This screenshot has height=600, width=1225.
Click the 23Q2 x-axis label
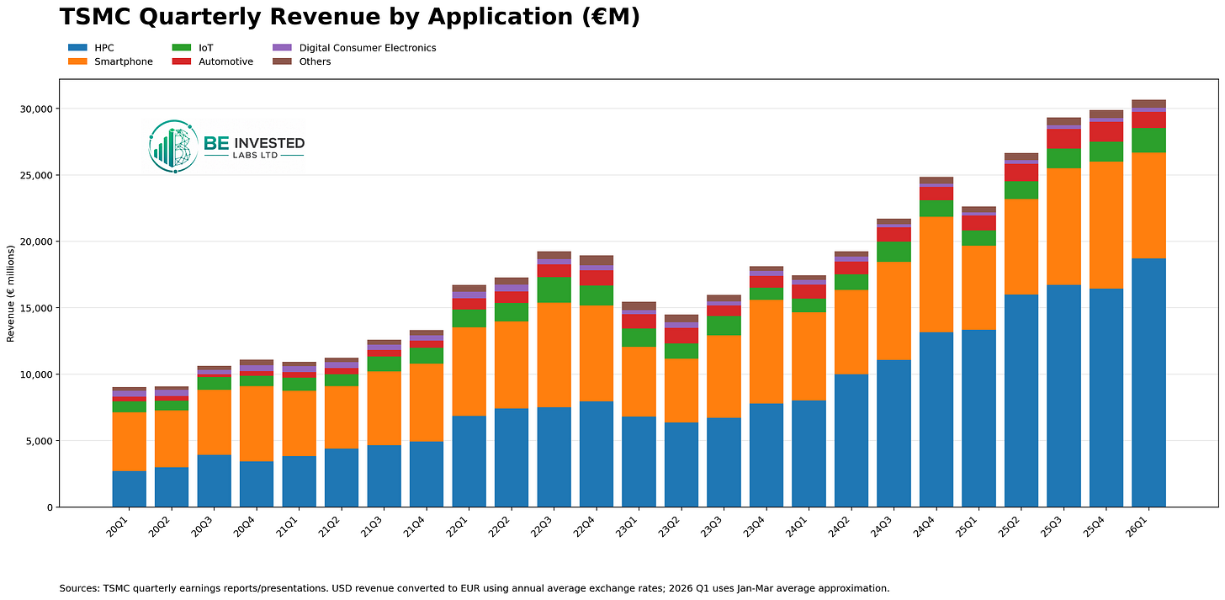tap(671, 526)
